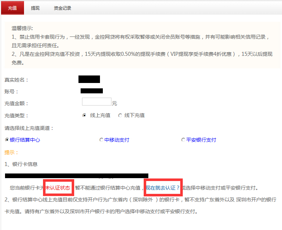Screen dimensions: 282x230
Task: Click the 线下充值 label text
Action: (x=134, y=116)
